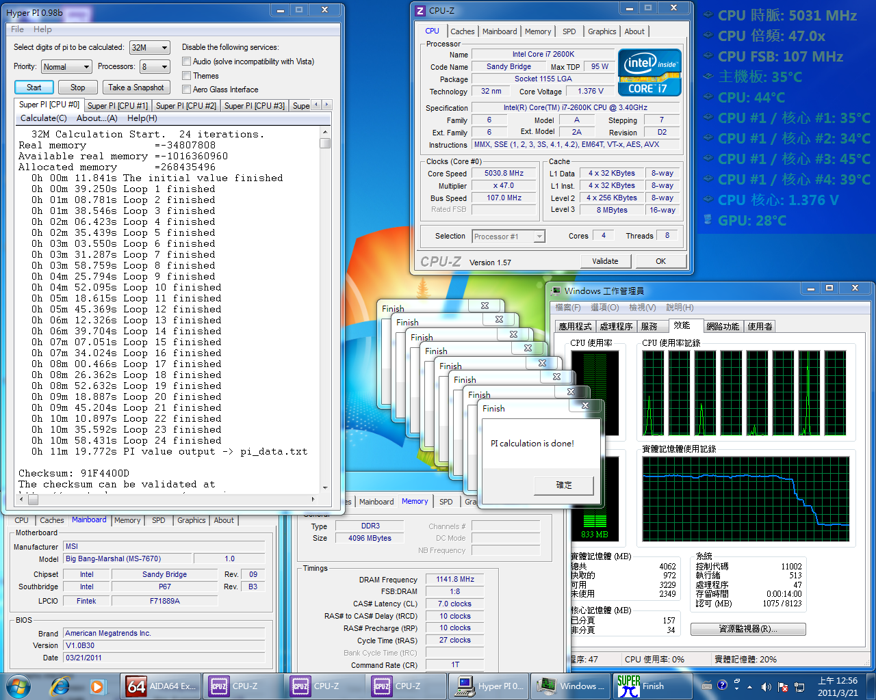Open Windows Task Manager taskbar button
The image size is (876, 700).
pos(572,686)
